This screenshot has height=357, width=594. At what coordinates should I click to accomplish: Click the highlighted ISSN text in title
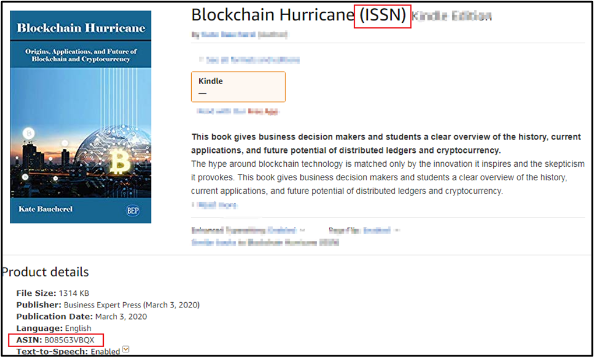[x=382, y=15]
